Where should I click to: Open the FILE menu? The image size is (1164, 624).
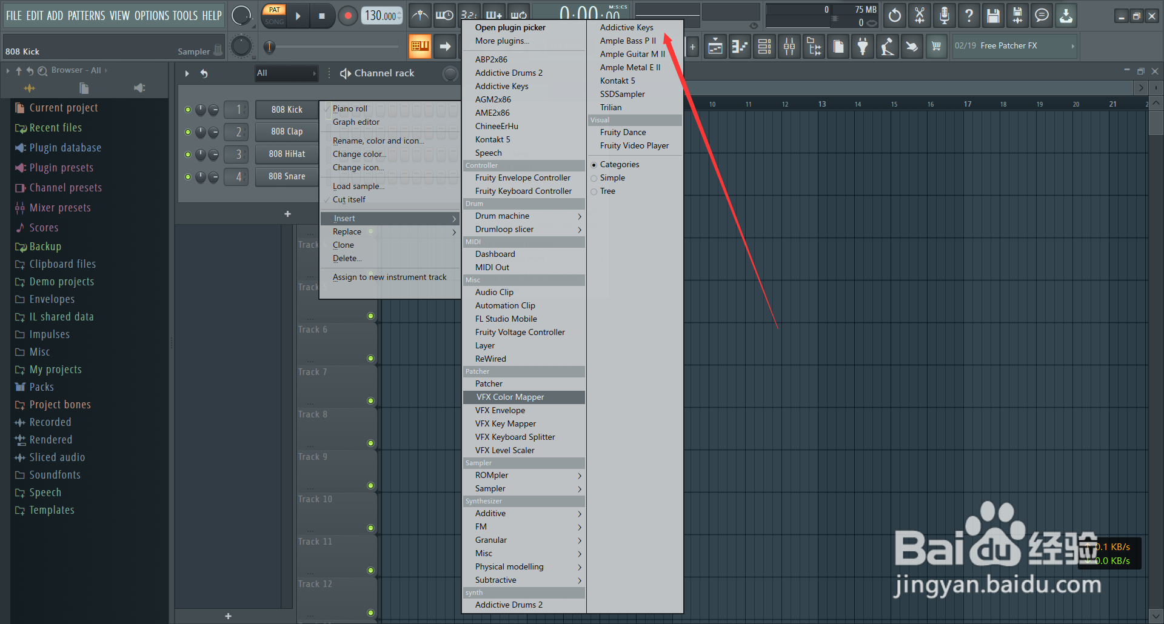(x=13, y=16)
